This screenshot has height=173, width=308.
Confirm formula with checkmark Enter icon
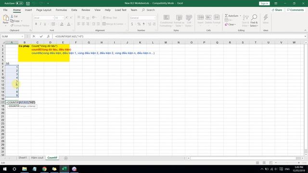coord(41,37)
